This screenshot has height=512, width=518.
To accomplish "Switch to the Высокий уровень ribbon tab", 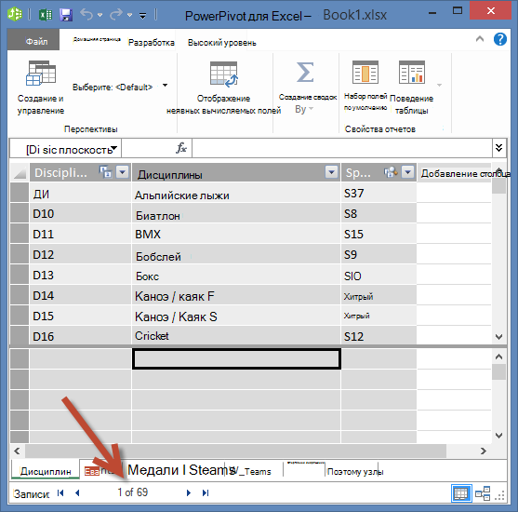I will point(222,43).
